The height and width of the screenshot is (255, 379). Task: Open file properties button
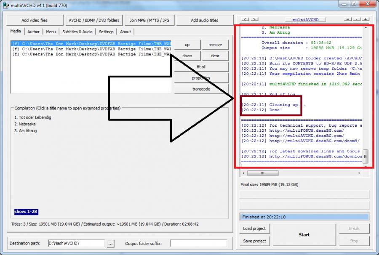click(201, 78)
